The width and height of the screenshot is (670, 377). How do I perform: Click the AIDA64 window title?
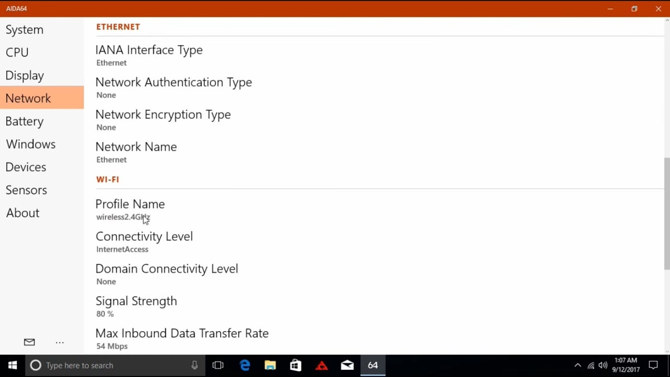17,9
